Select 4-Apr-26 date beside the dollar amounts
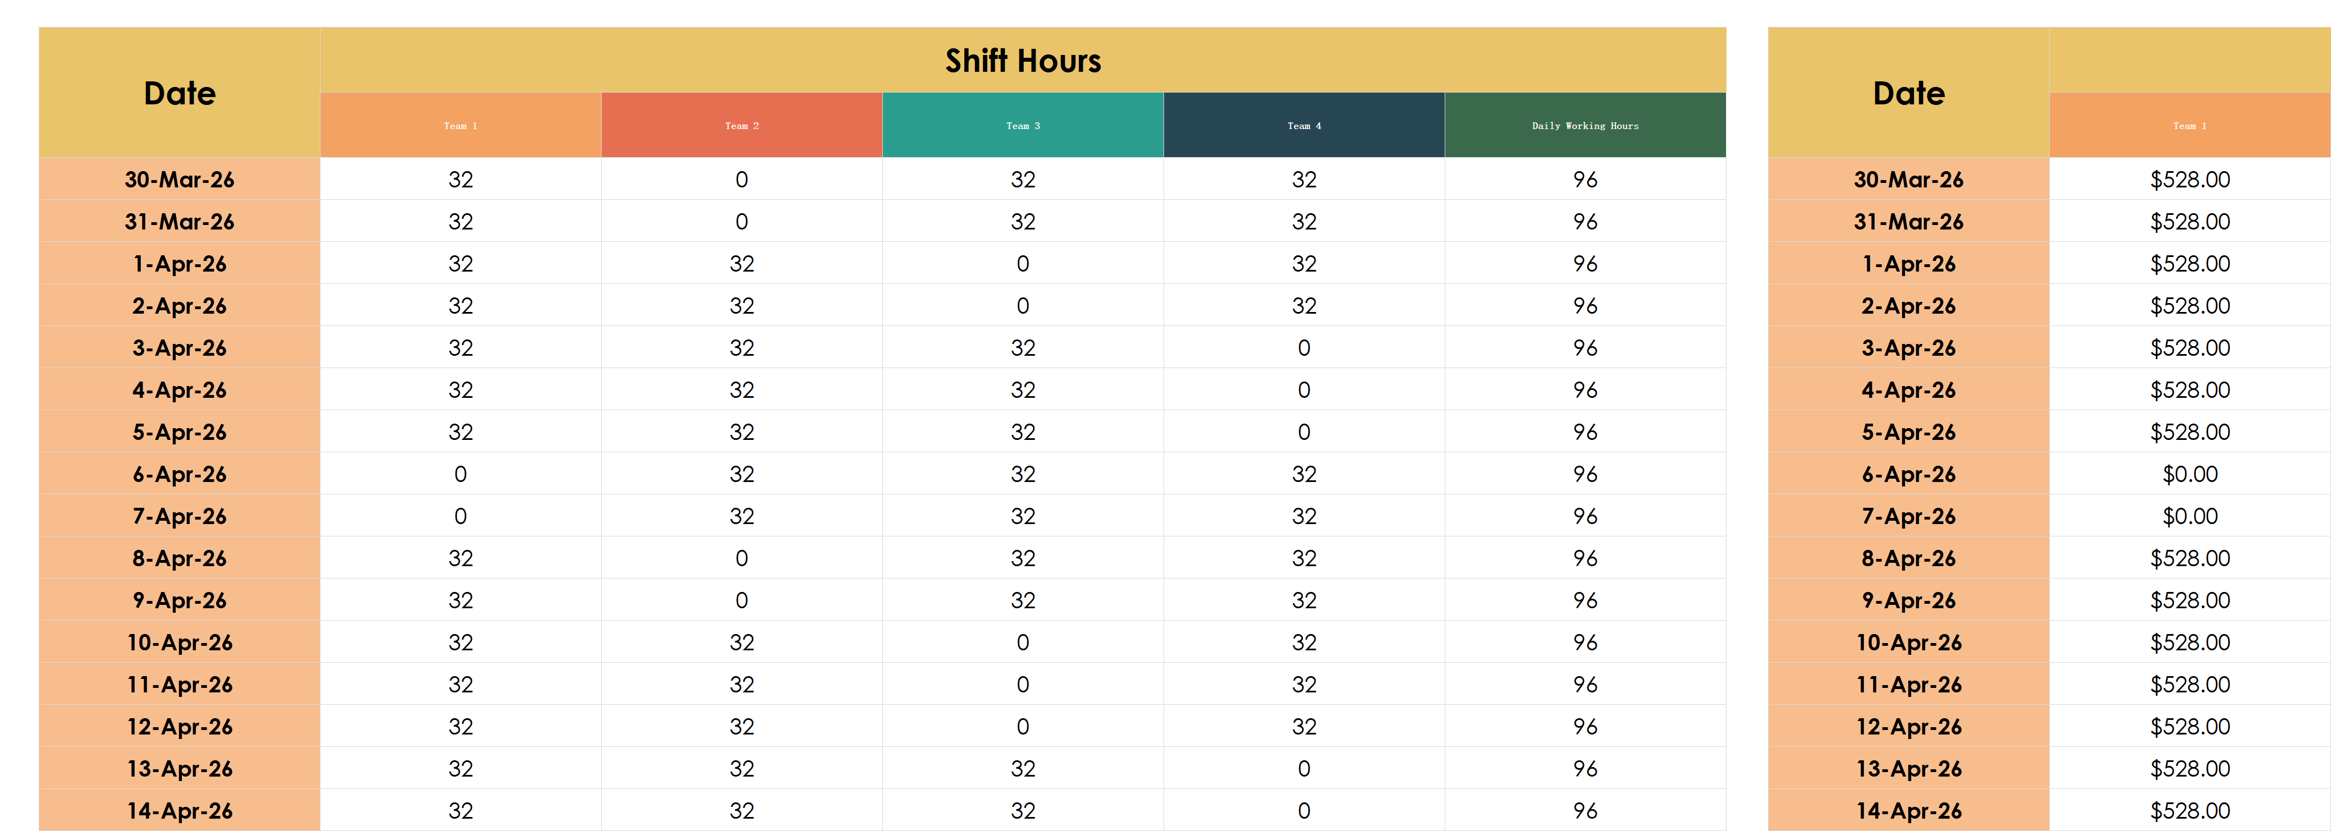The width and height of the screenshot is (2331, 831). point(1908,390)
